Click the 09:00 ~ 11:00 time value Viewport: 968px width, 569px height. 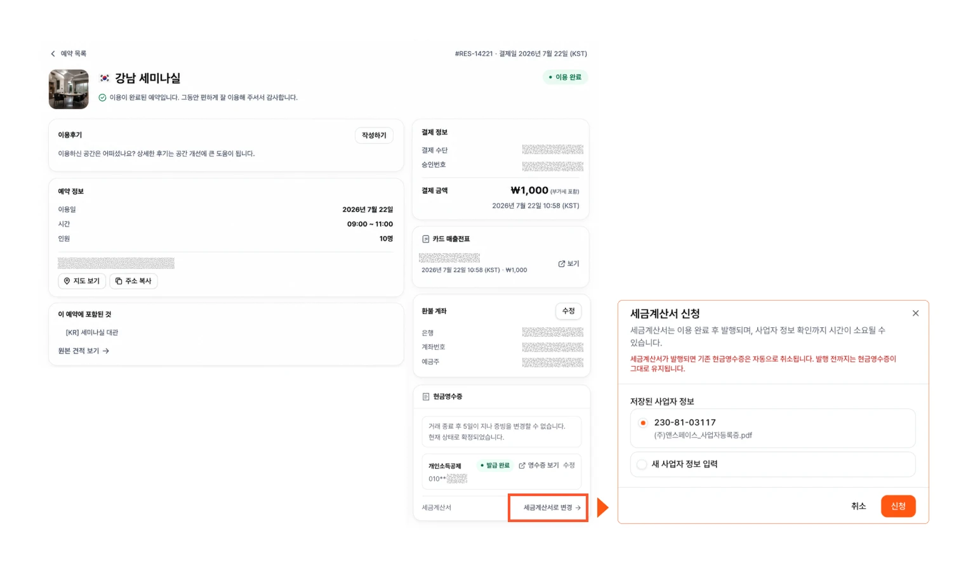370,225
